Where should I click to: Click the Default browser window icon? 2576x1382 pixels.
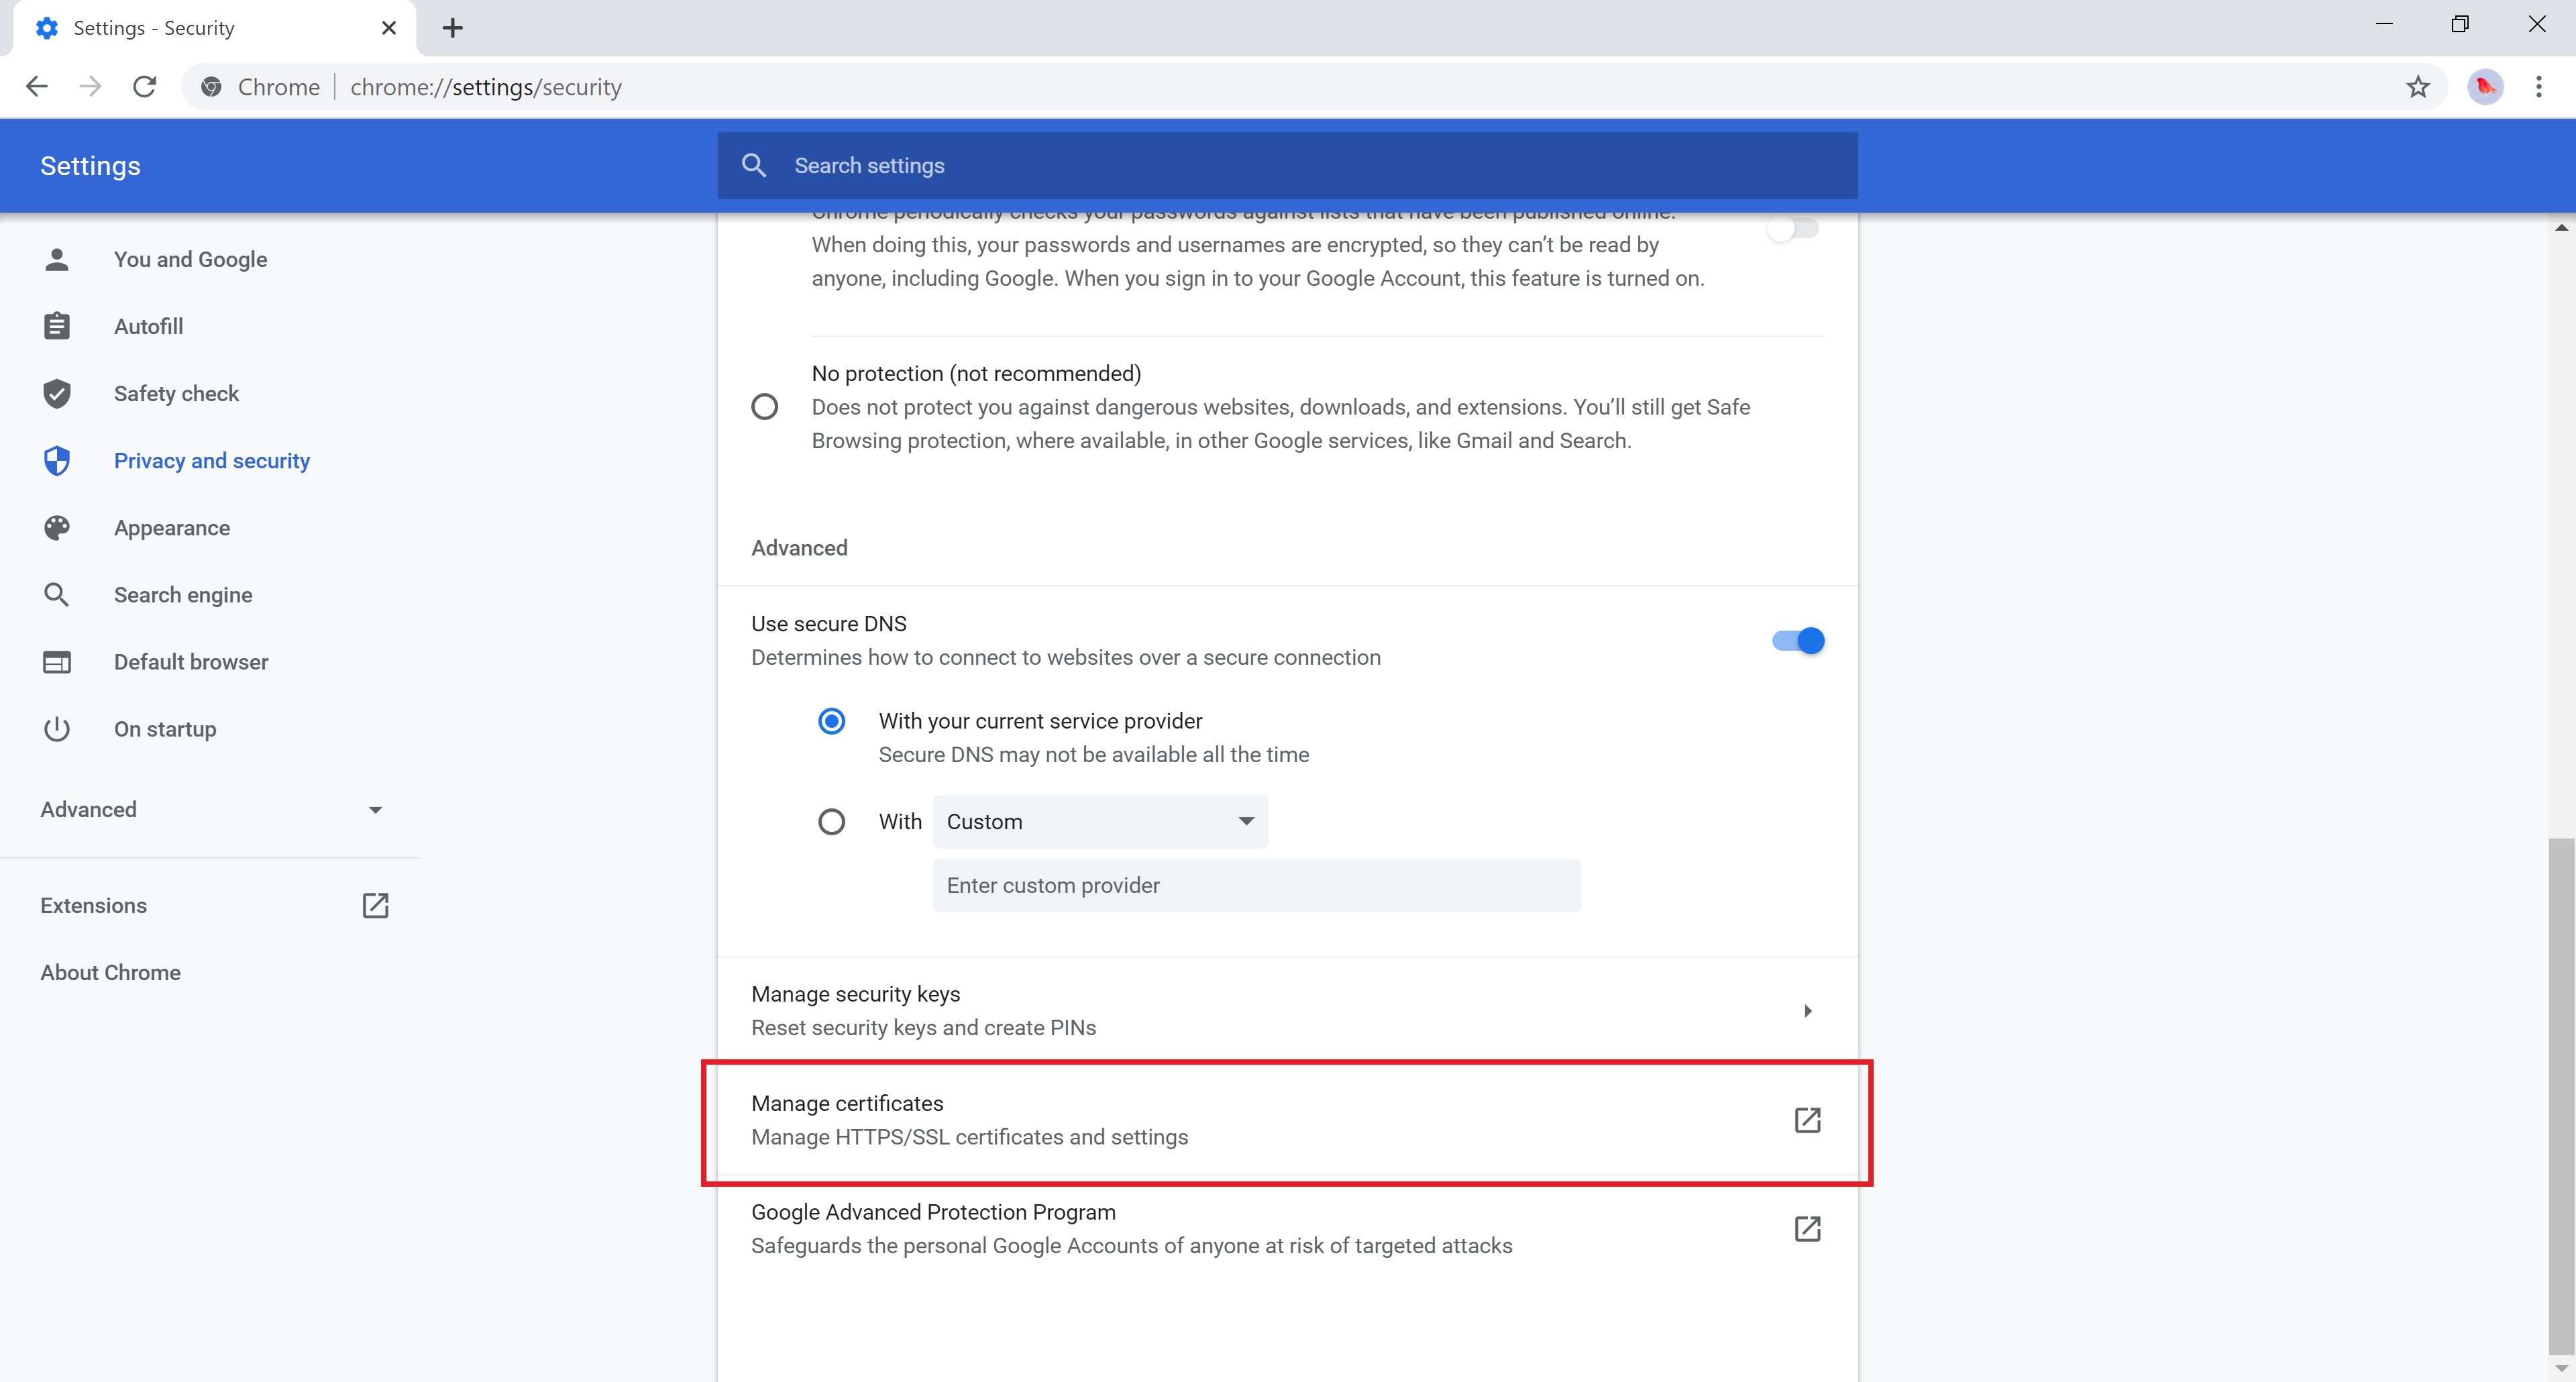57,662
